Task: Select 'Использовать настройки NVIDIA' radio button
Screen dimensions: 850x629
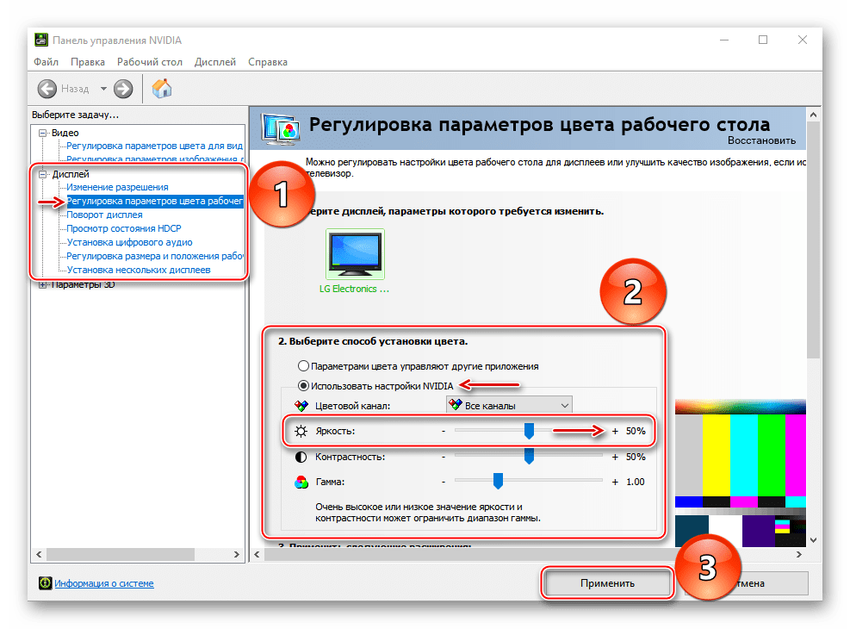Action: 303,386
